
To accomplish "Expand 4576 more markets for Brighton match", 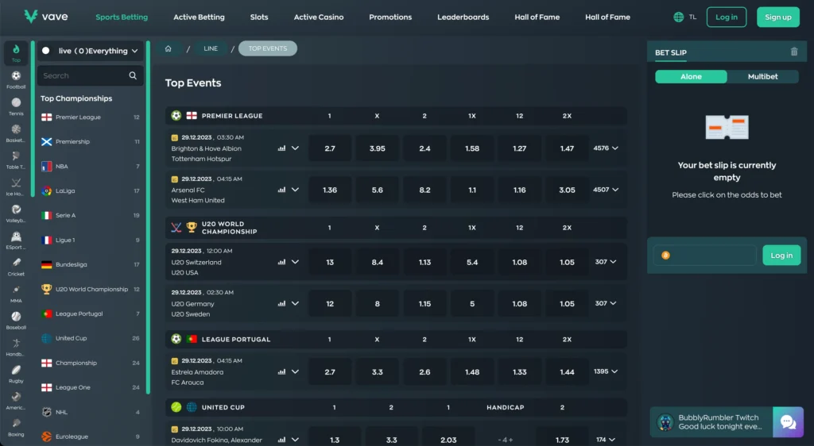I will click(606, 148).
